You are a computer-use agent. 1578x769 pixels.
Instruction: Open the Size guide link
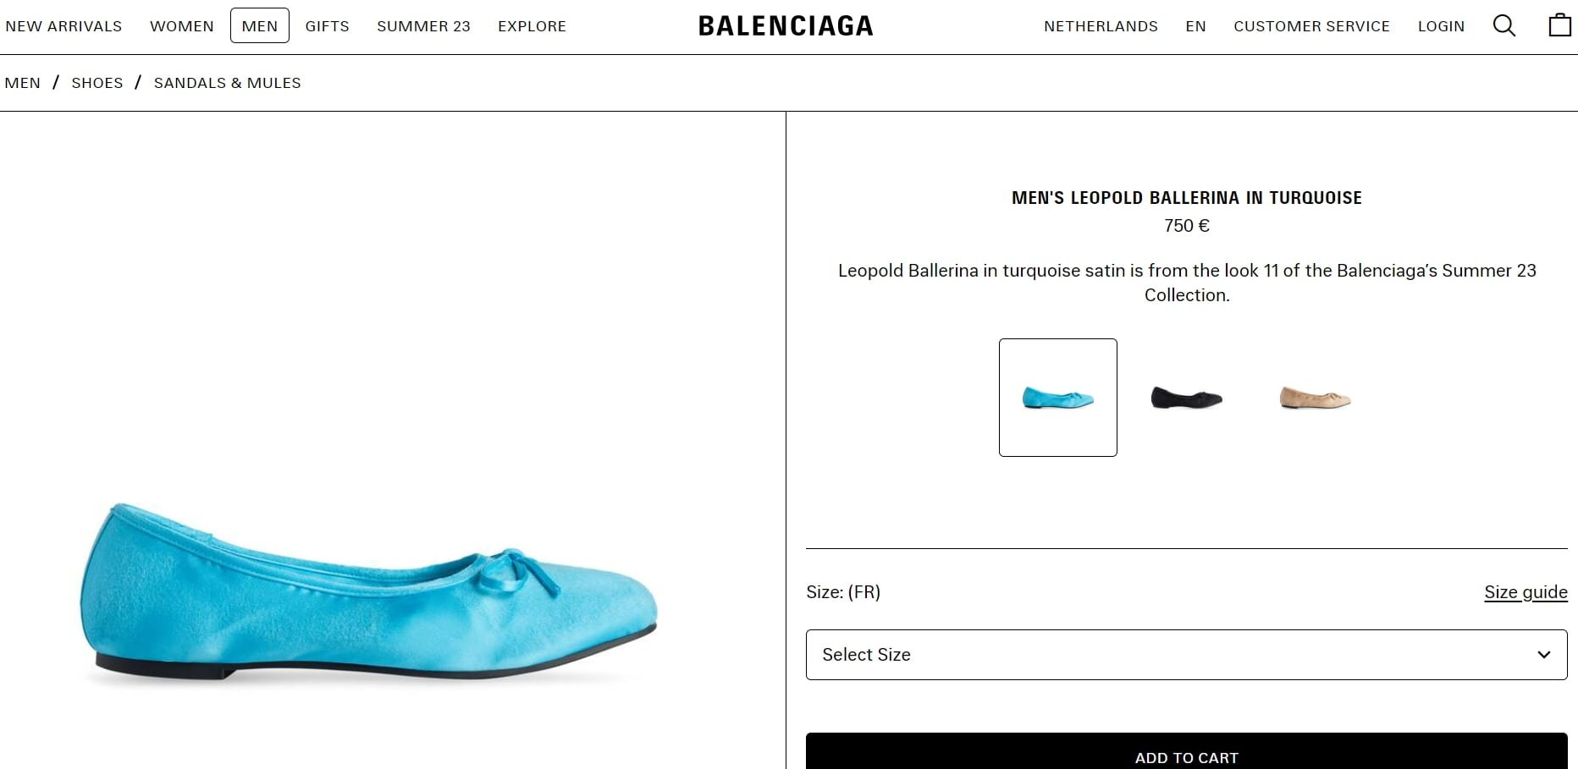tap(1526, 592)
